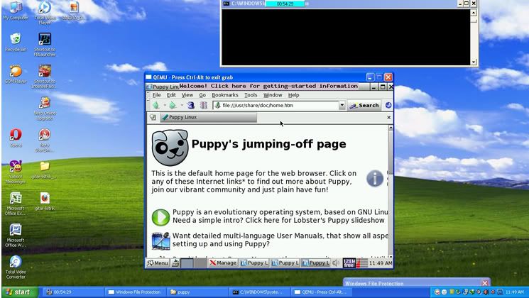Click scroll-up arrow in command prompt window

474,13
